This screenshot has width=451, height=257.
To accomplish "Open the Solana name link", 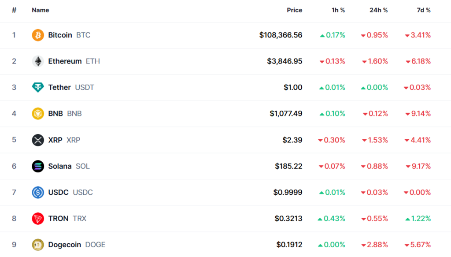I will (x=60, y=166).
